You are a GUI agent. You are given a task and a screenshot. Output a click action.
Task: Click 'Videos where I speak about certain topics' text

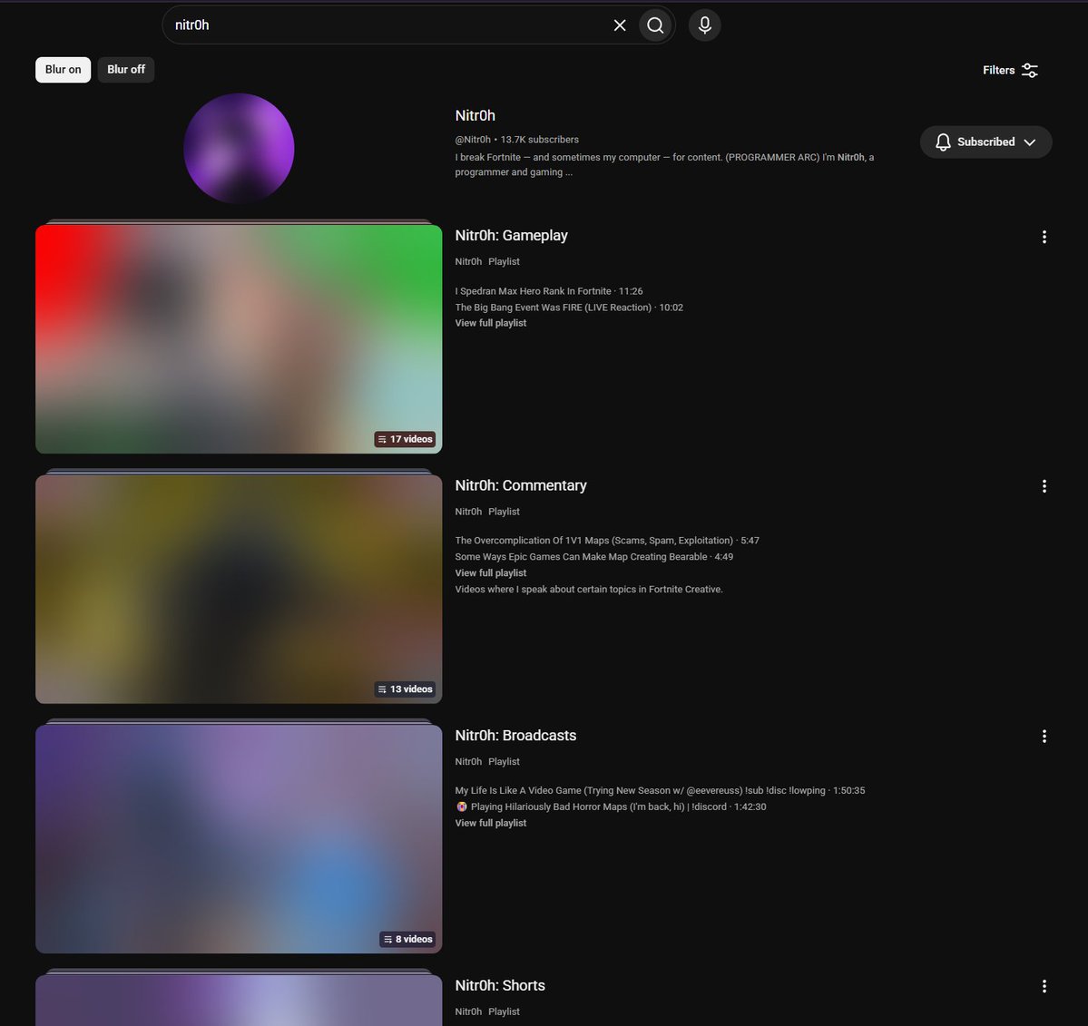click(589, 589)
